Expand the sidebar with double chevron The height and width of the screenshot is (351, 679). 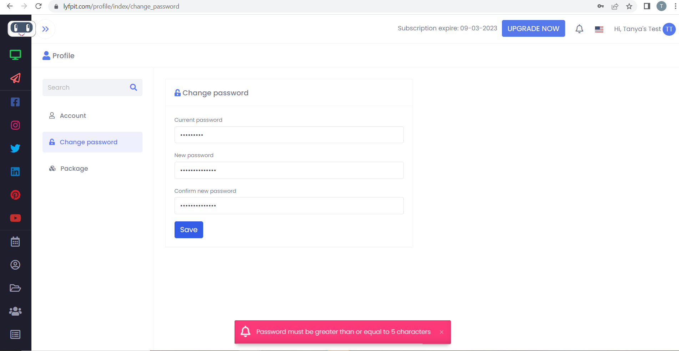point(45,29)
